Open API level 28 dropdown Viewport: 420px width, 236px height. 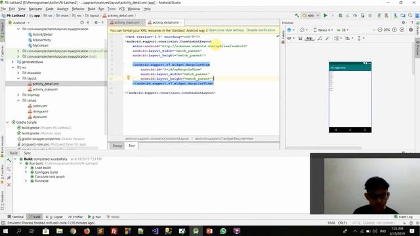343,30
